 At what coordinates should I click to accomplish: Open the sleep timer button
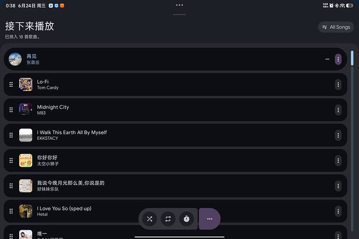[187, 219]
